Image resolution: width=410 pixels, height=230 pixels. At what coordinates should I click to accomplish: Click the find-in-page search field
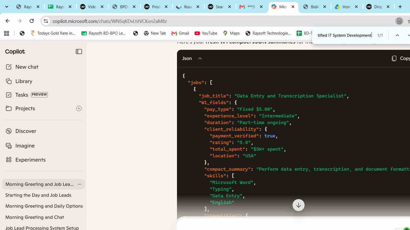tap(344, 35)
